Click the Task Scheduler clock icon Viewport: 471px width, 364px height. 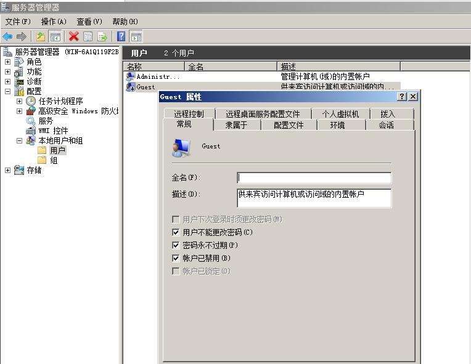[31, 101]
